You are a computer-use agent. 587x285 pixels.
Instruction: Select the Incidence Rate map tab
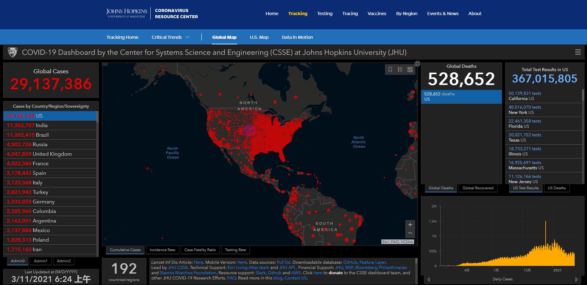[x=162, y=250]
